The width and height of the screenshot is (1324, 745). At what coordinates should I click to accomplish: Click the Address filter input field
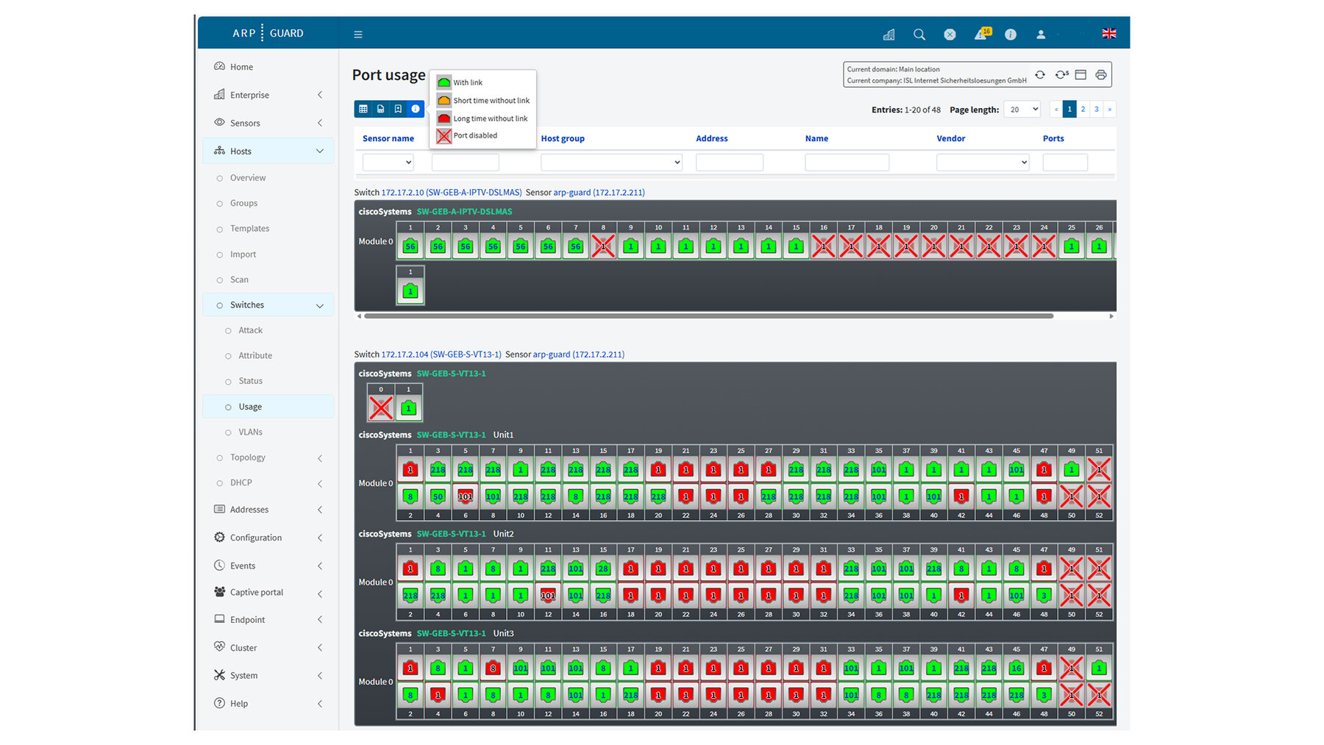[x=729, y=163]
